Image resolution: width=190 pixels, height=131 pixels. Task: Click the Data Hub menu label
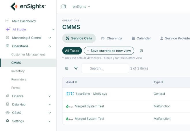19,105
